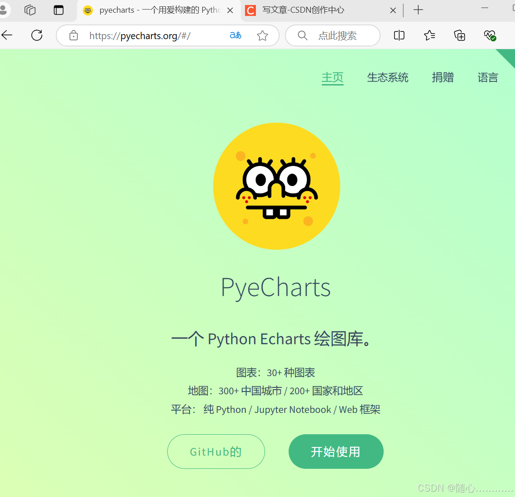
Task: View site information via the lock icon
Action: (74, 35)
